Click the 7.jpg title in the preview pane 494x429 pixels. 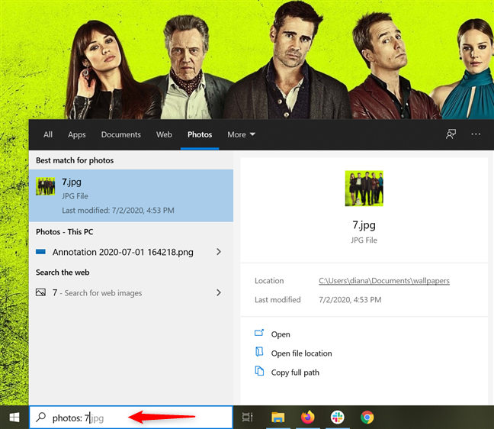364,225
